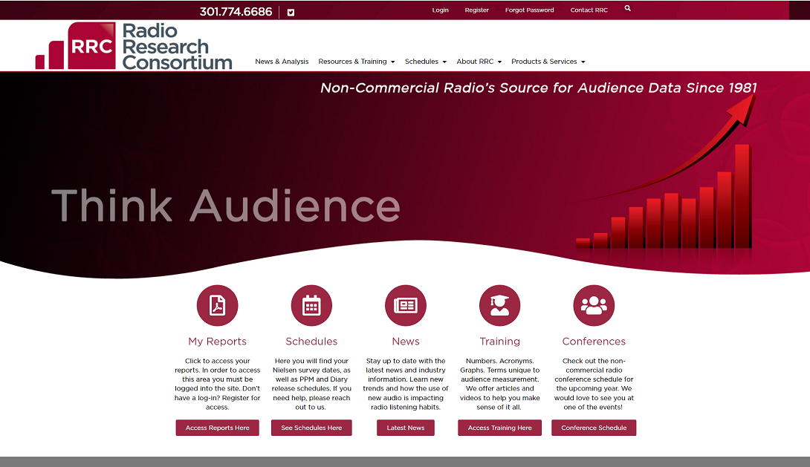Click the My Reports PDF icon

[218, 305]
